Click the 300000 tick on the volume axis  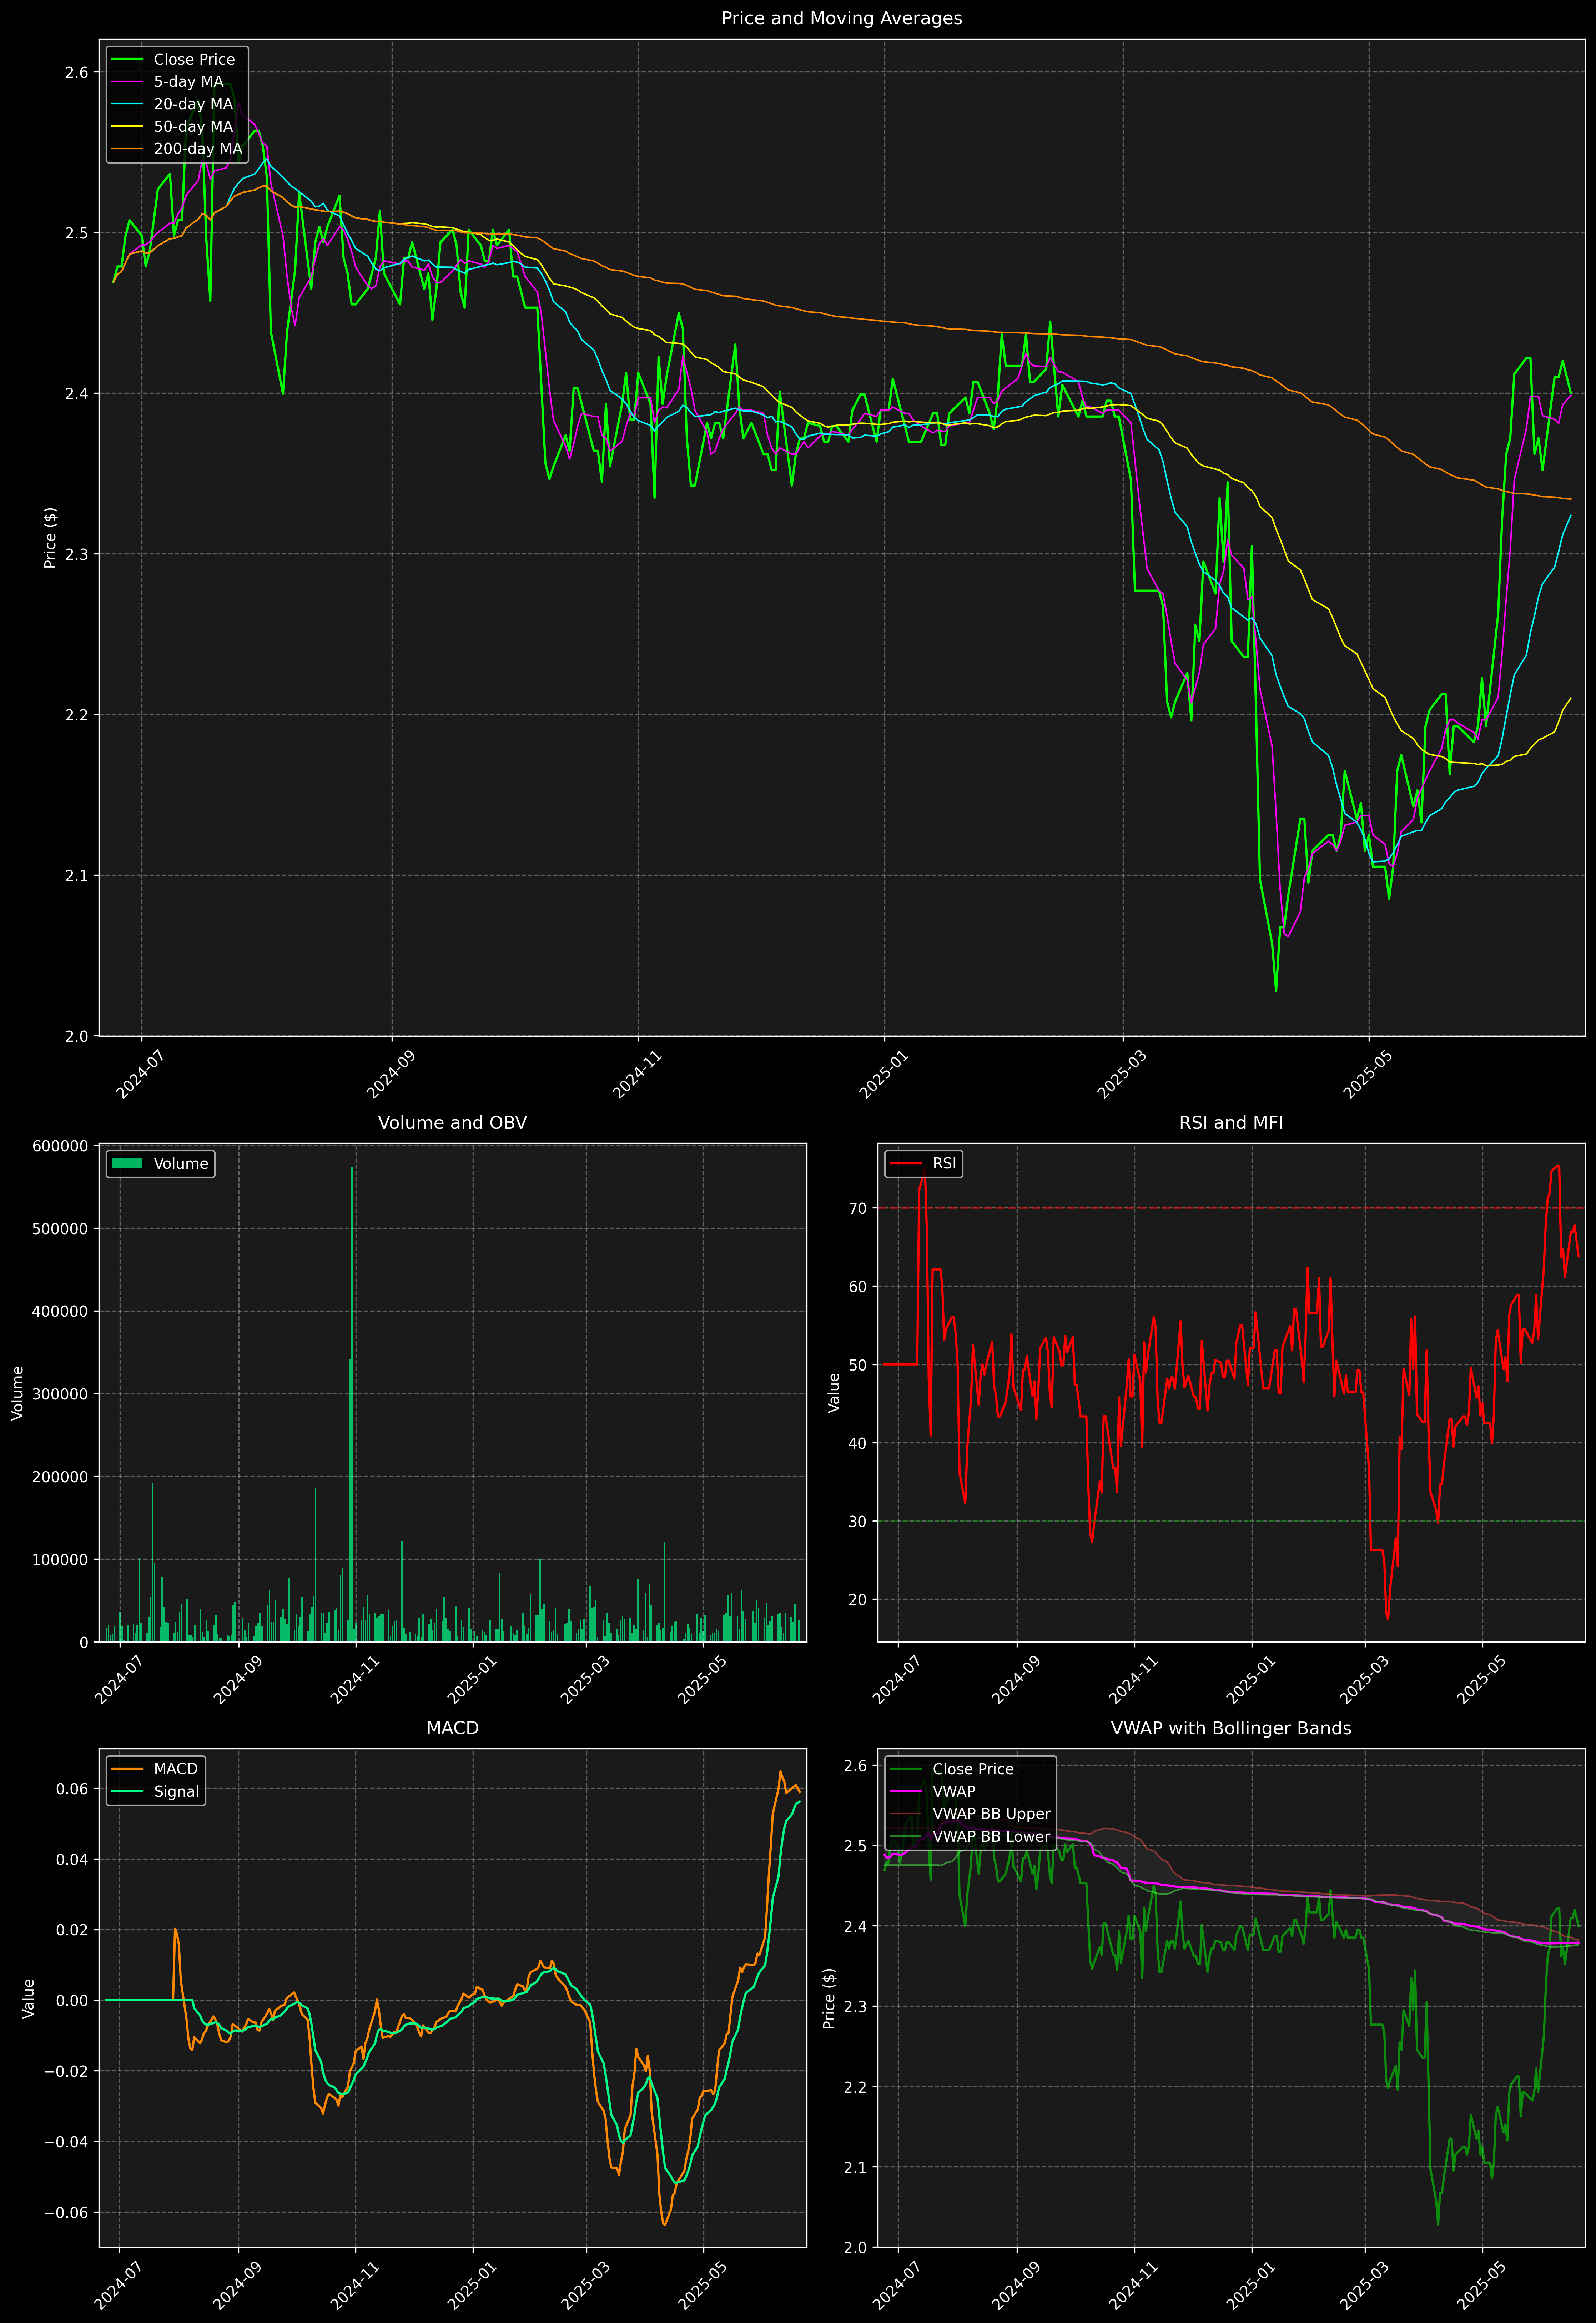(60, 1394)
